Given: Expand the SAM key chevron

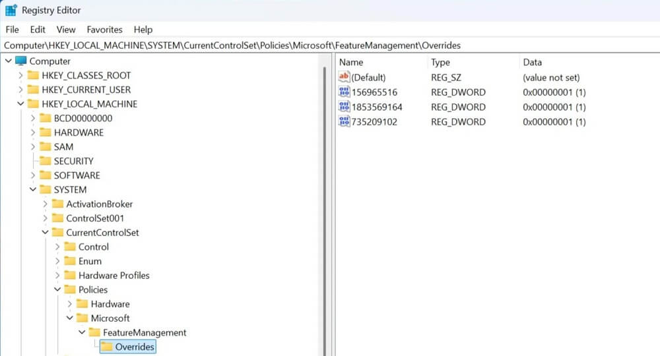Looking at the screenshot, I should tap(33, 147).
